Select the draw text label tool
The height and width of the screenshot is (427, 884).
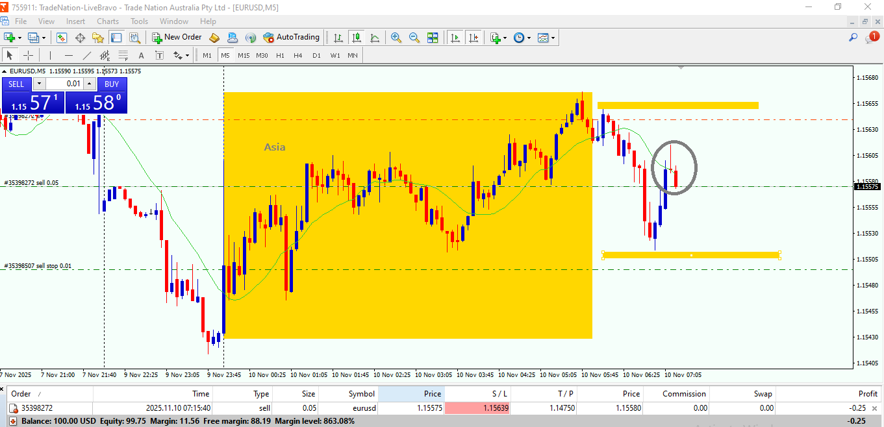141,55
